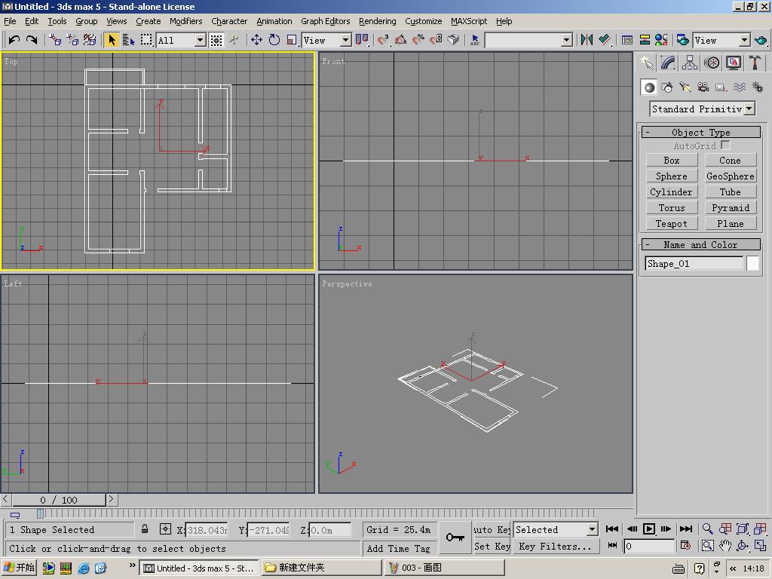The image size is (772, 579).
Task: Toggle the Set Key mode button
Action: pyautogui.click(x=492, y=547)
